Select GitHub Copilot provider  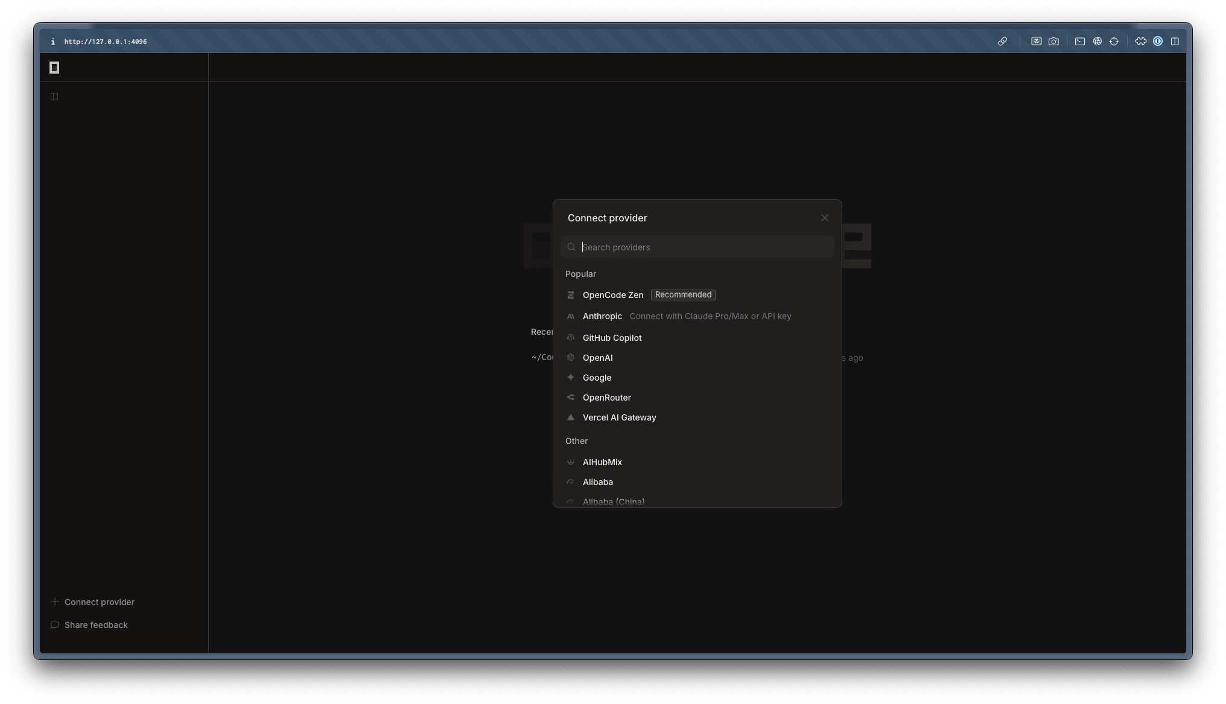[612, 338]
